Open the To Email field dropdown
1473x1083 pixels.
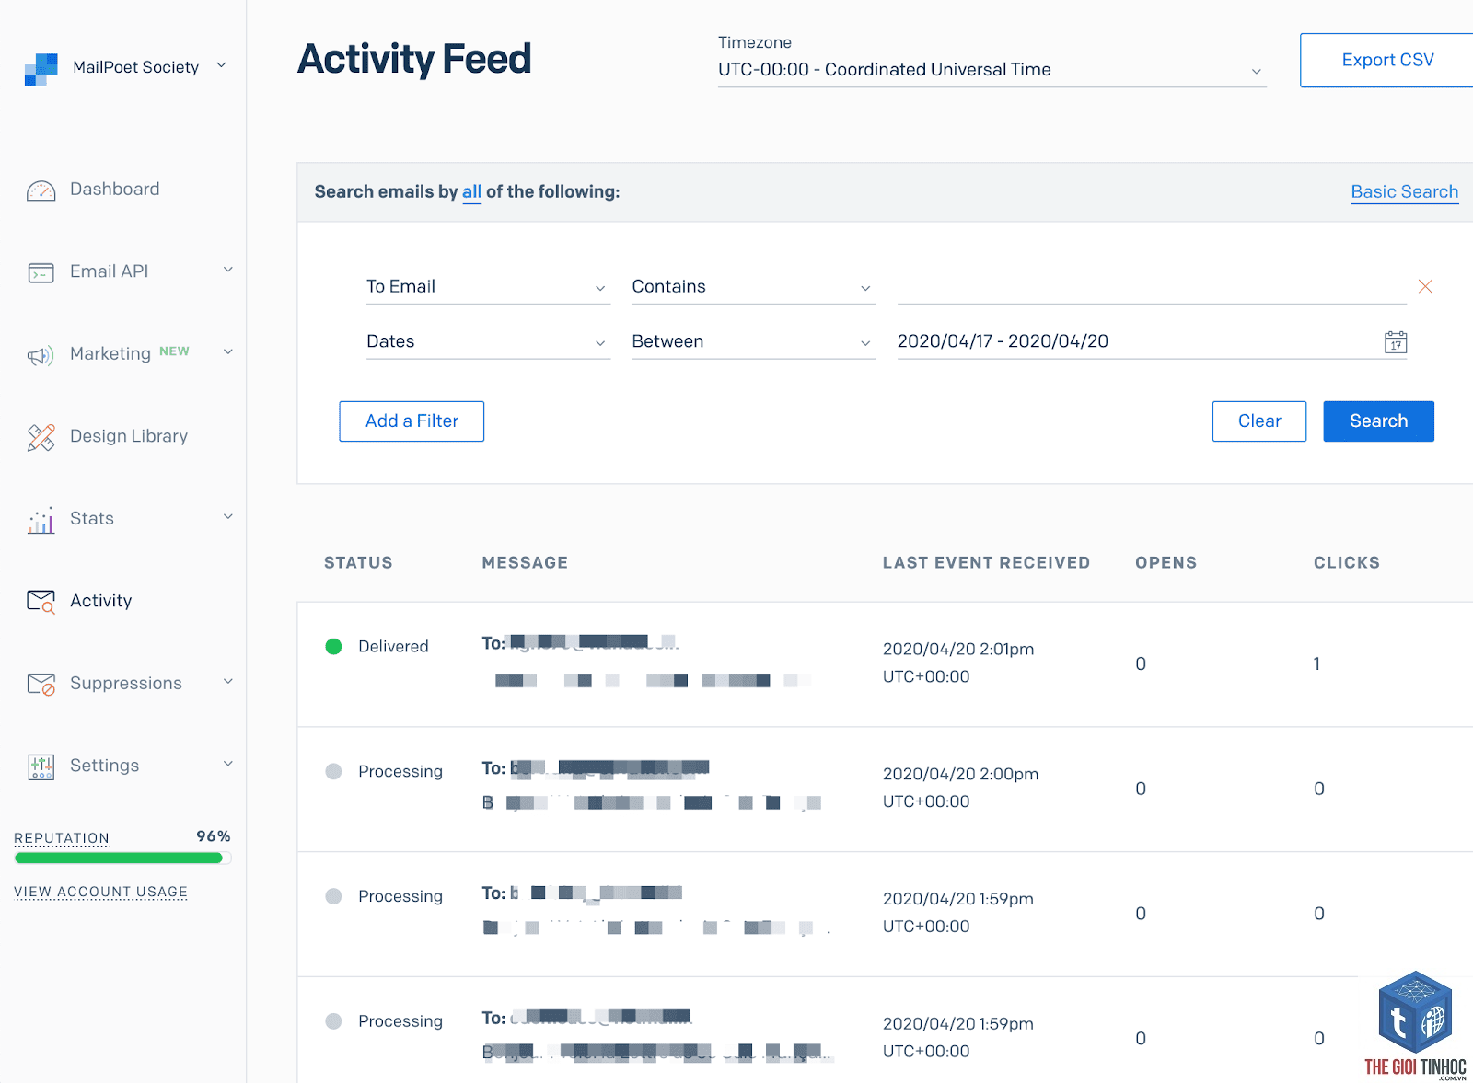(x=488, y=287)
